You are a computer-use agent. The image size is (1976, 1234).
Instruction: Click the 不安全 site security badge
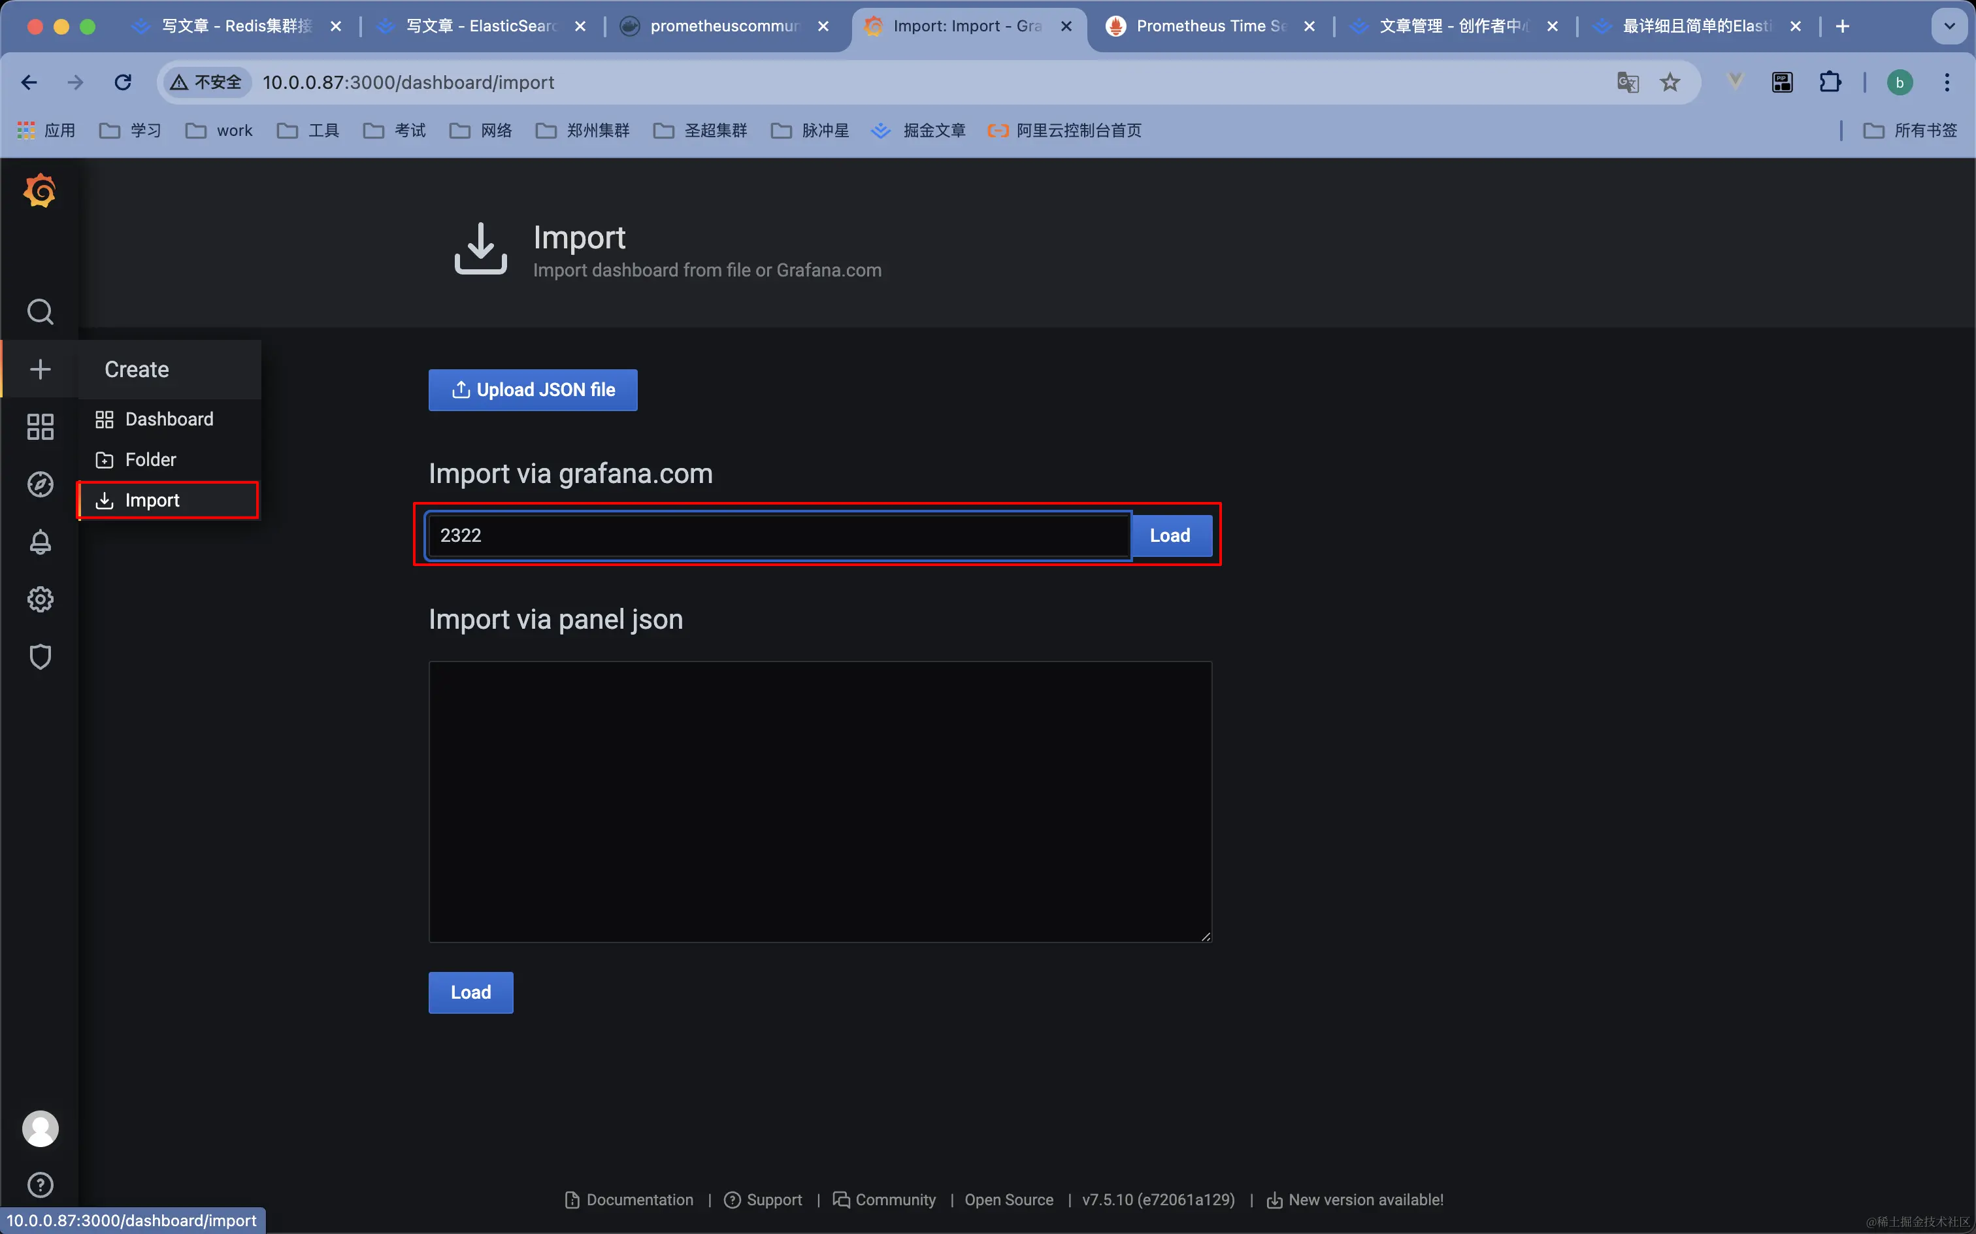pos(206,82)
